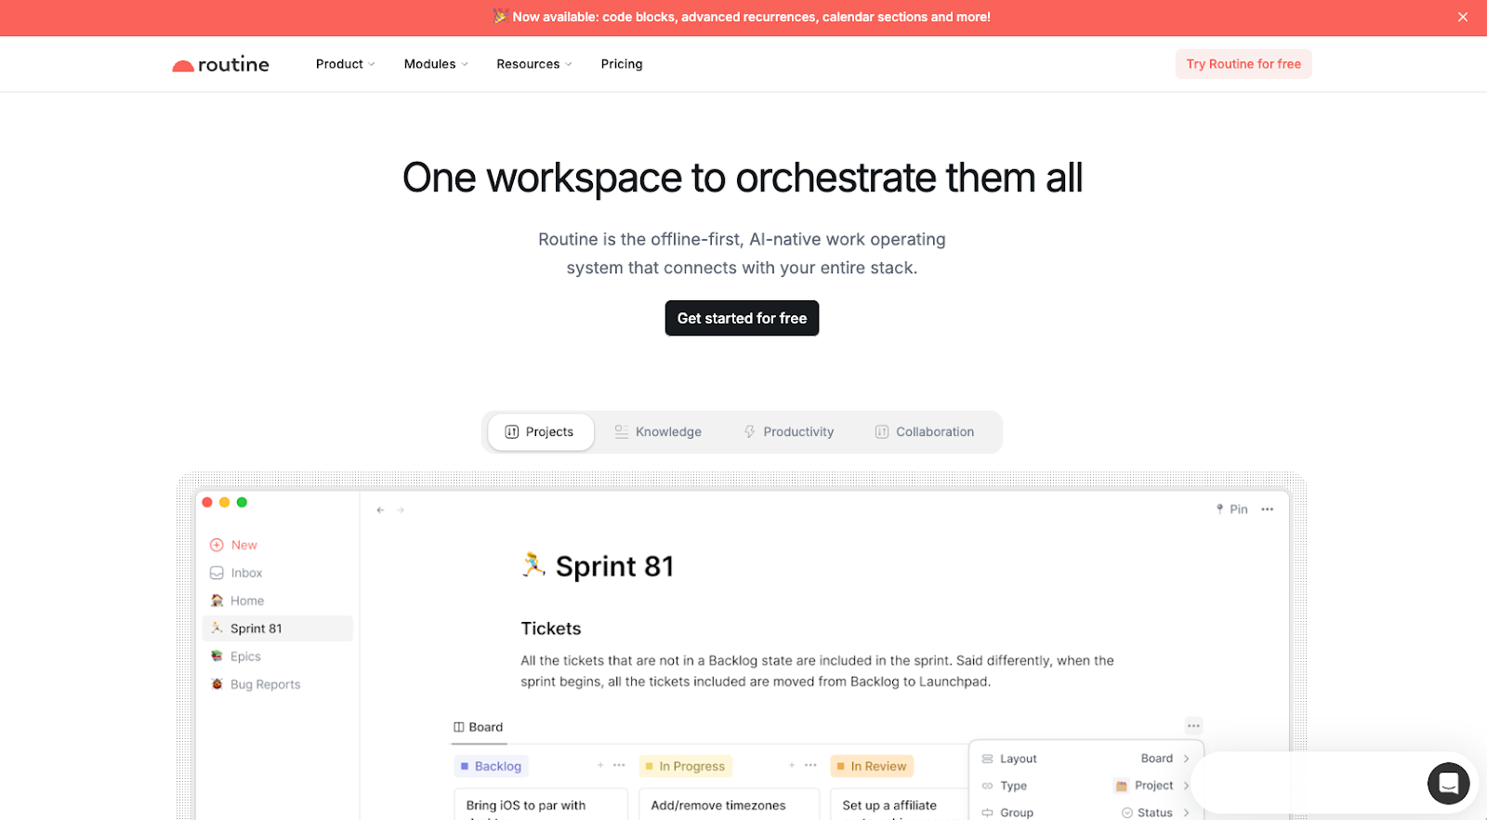Click the back arrow in app window

pyautogui.click(x=380, y=510)
